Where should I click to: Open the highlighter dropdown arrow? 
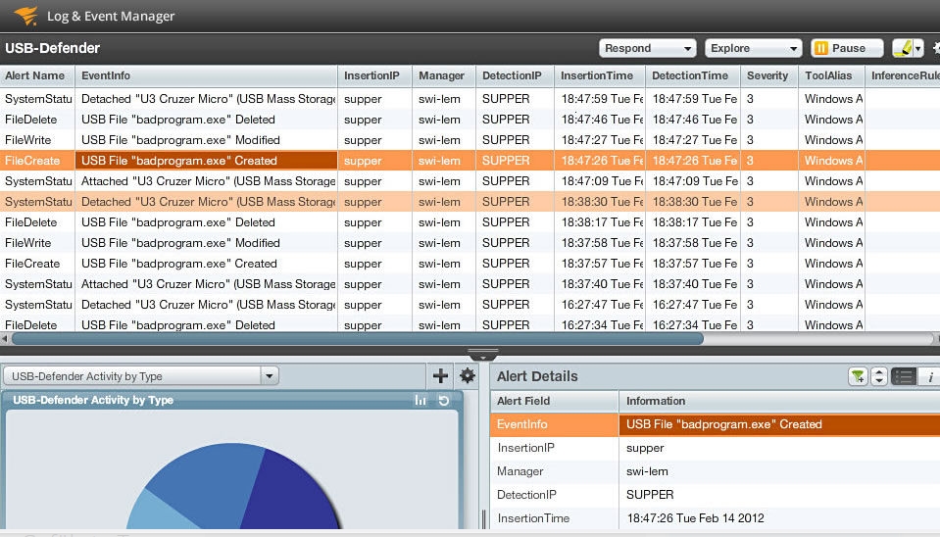coord(917,49)
